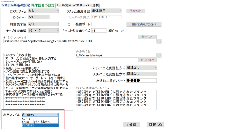Expand キャスト出退勤認証方式 dropdown
235x132 pixels.
[141, 68]
